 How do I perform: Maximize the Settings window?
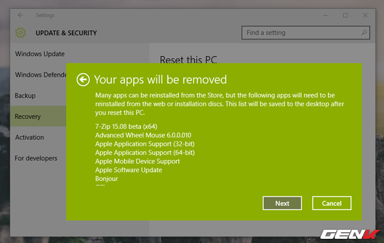coord(345,15)
